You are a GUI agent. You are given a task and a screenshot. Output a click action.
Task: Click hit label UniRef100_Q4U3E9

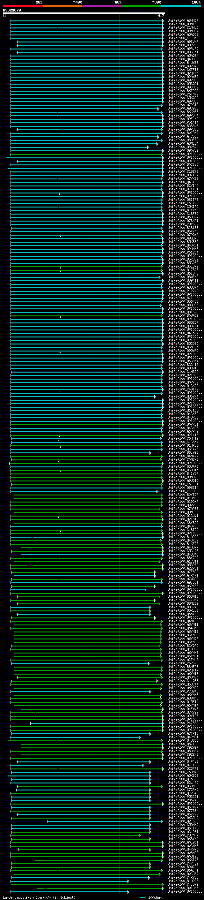[x=183, y=59]
